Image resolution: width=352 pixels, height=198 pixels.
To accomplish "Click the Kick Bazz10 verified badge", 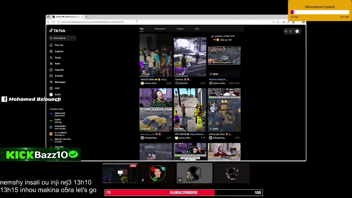I will (73, 155).
